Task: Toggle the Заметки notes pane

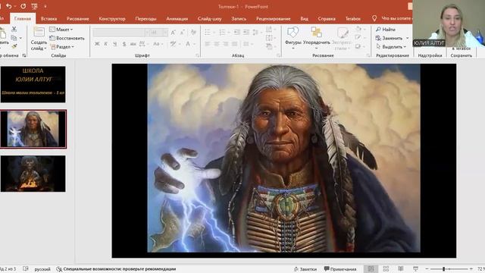Action: pos(305,269)
